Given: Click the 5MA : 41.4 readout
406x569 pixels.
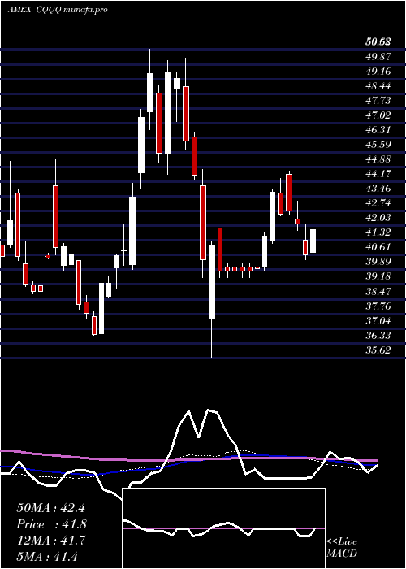Looking at the screenshot, I should (47, 557).
